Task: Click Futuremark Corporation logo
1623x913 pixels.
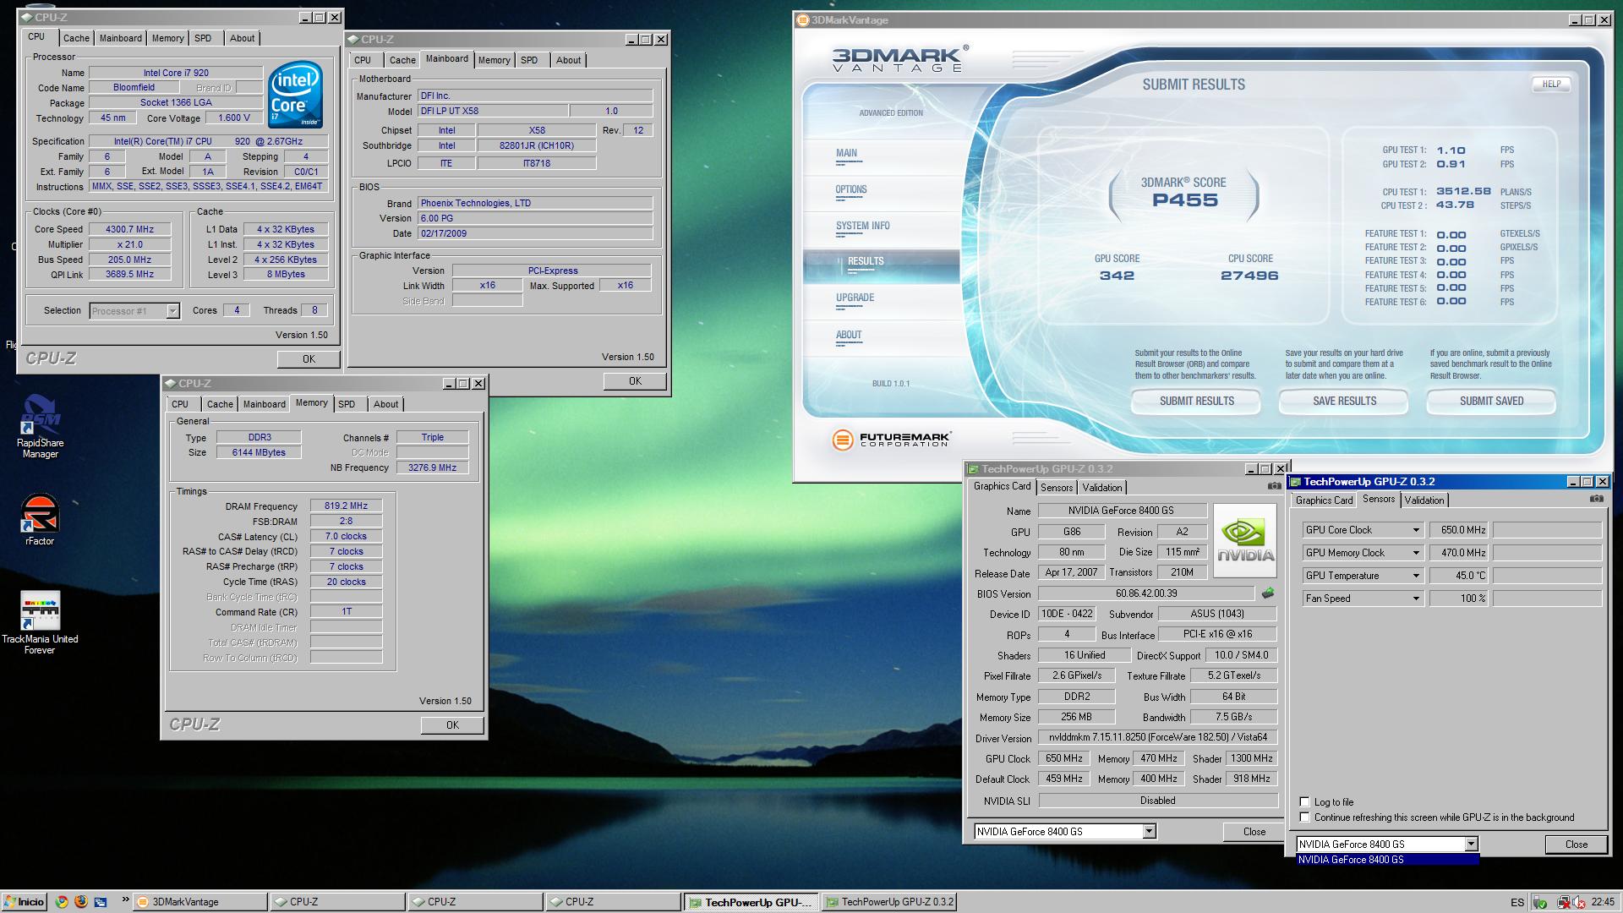Action: click(x=891, y=440)
